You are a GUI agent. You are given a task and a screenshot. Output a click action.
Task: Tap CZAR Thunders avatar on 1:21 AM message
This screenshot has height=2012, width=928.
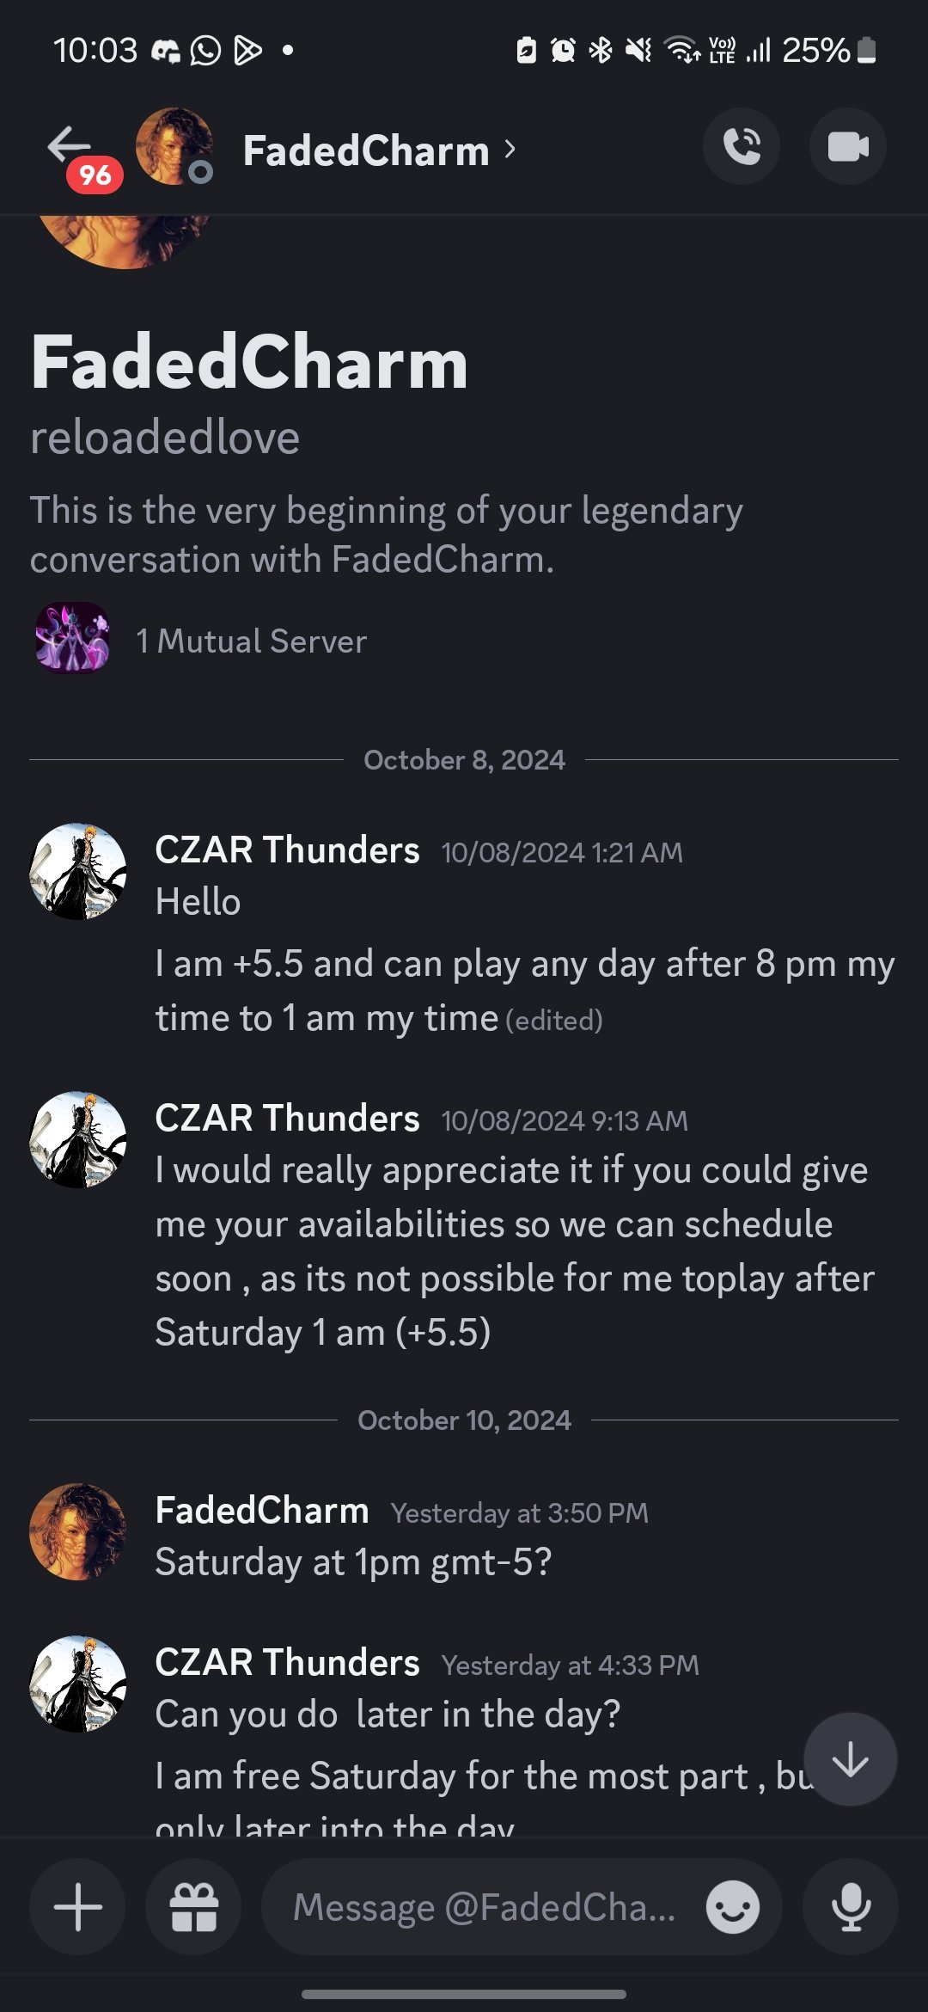78,872
